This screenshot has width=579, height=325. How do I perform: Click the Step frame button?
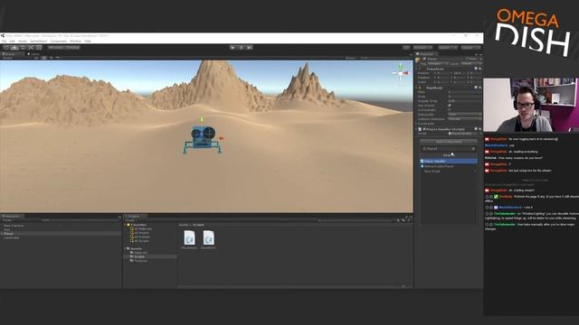[250, 48]
